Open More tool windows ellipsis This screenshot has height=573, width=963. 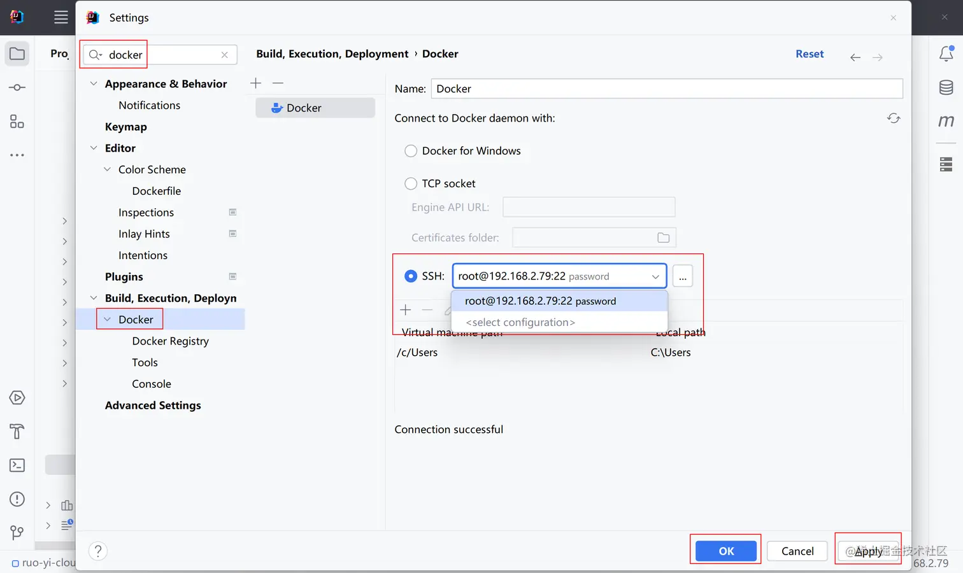pyautogui.click(x=17, y=155)
